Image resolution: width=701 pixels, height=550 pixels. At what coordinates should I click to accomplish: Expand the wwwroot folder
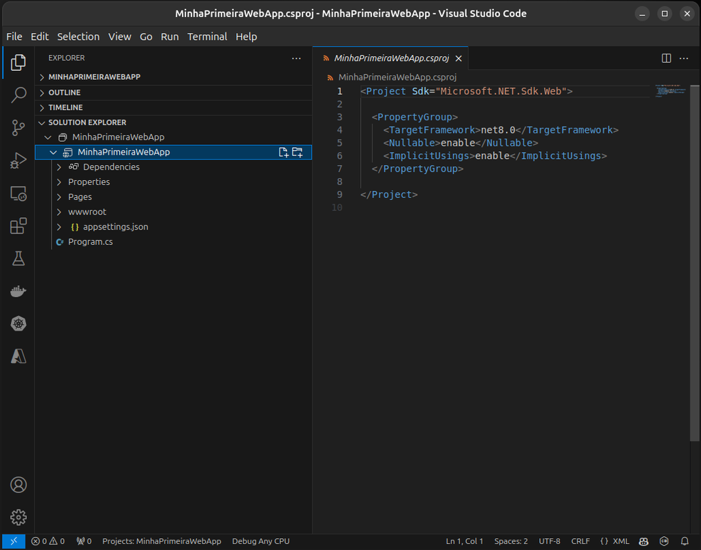click(59, 212)
